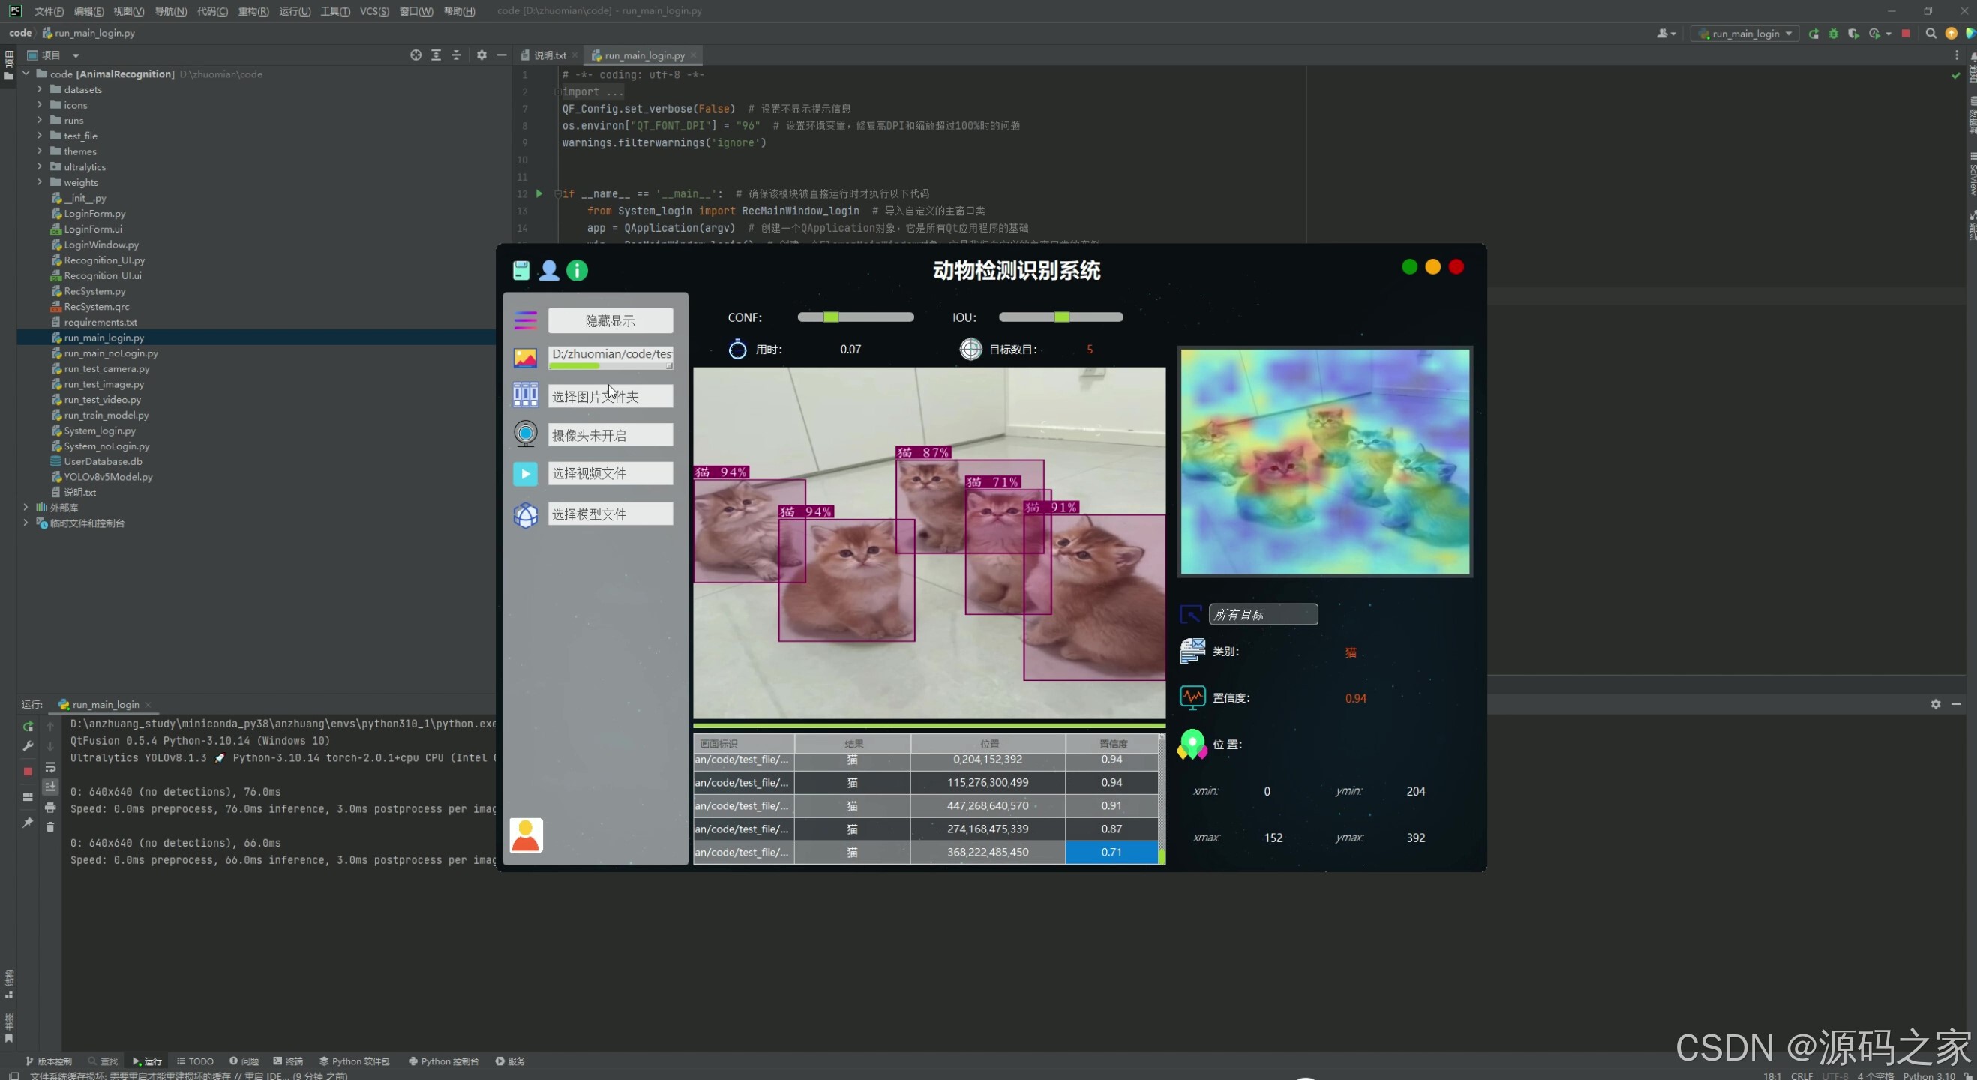Screen dimensions: 1977x1080
Task: Click the model file icon in sidebar
Action: click(x=525, y=515)
